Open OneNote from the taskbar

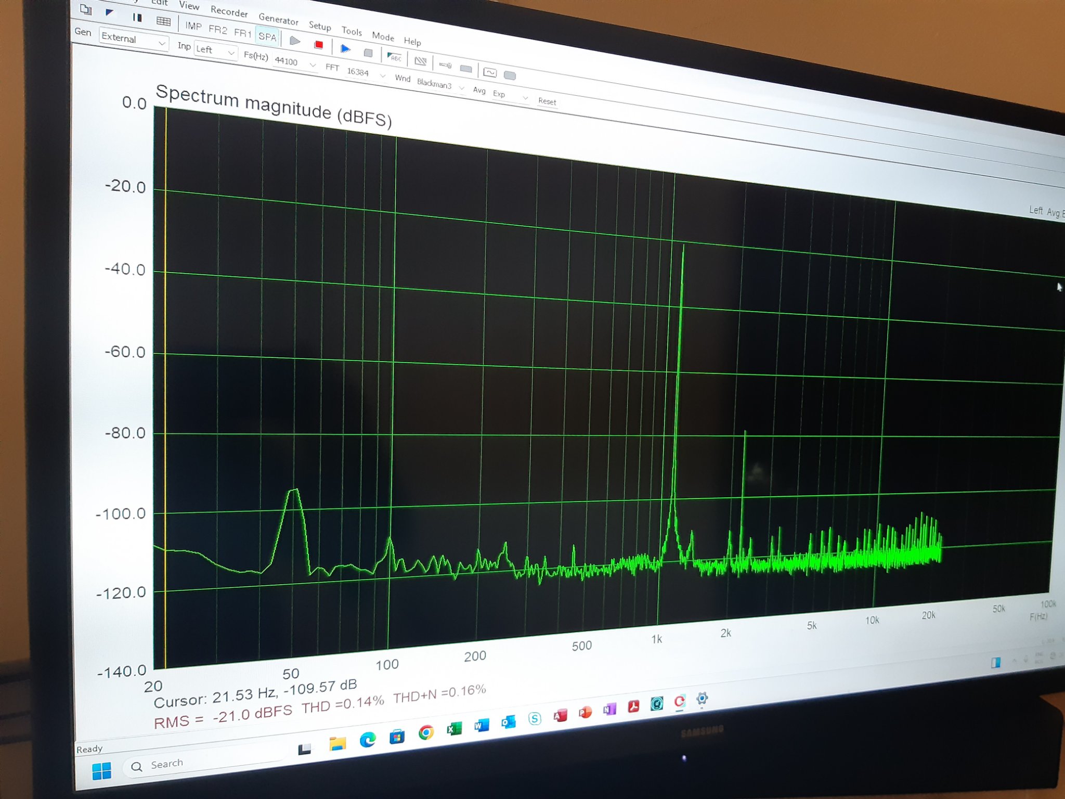[x=609, y=709]
